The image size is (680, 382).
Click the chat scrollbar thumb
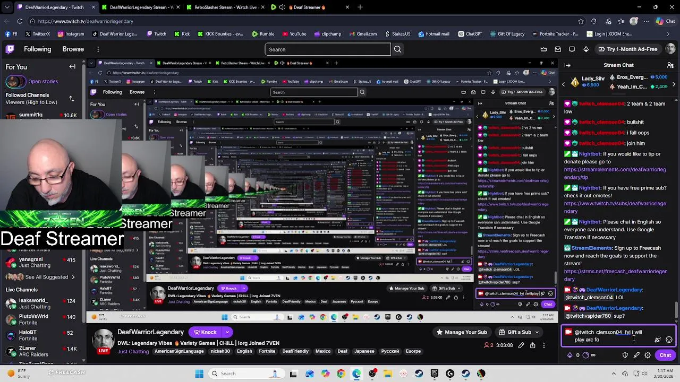(x=676, y=309)
